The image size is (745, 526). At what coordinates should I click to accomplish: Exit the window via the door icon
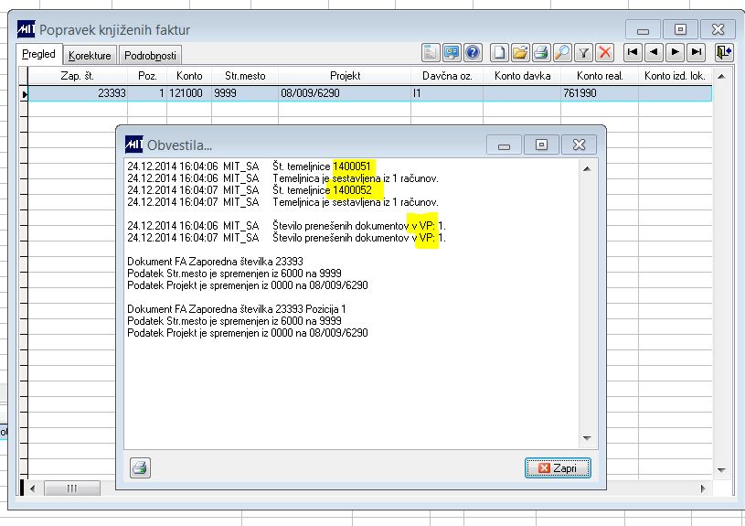(x=724, y=52)
